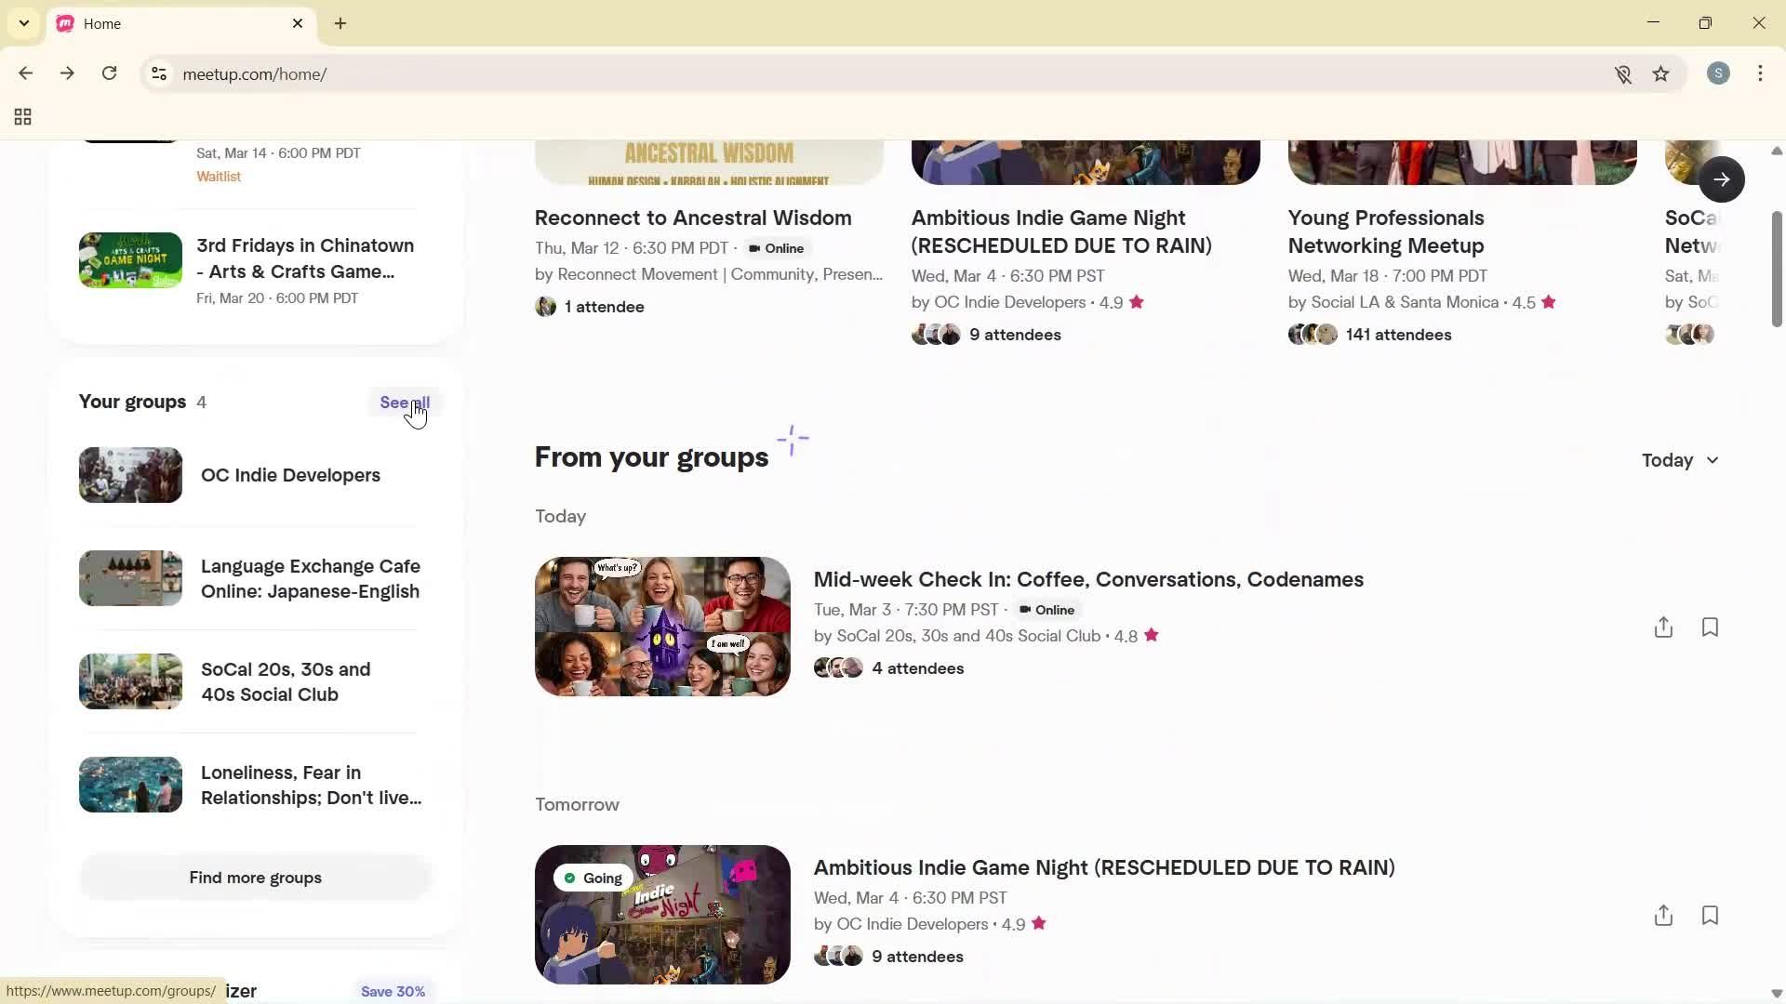This screenshot has width=1786, height=1004.
Task: Open a new browser tab
Action: pyautogui.click(x=340, y=23)
